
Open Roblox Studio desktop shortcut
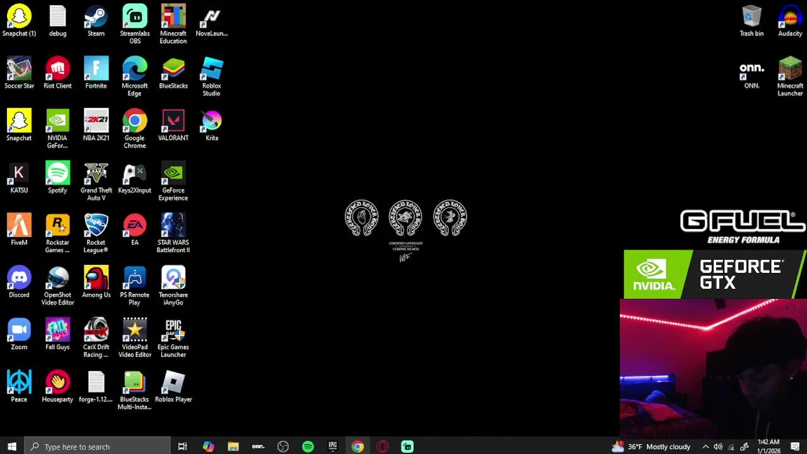pyautogui.click(x=211, y=77)
